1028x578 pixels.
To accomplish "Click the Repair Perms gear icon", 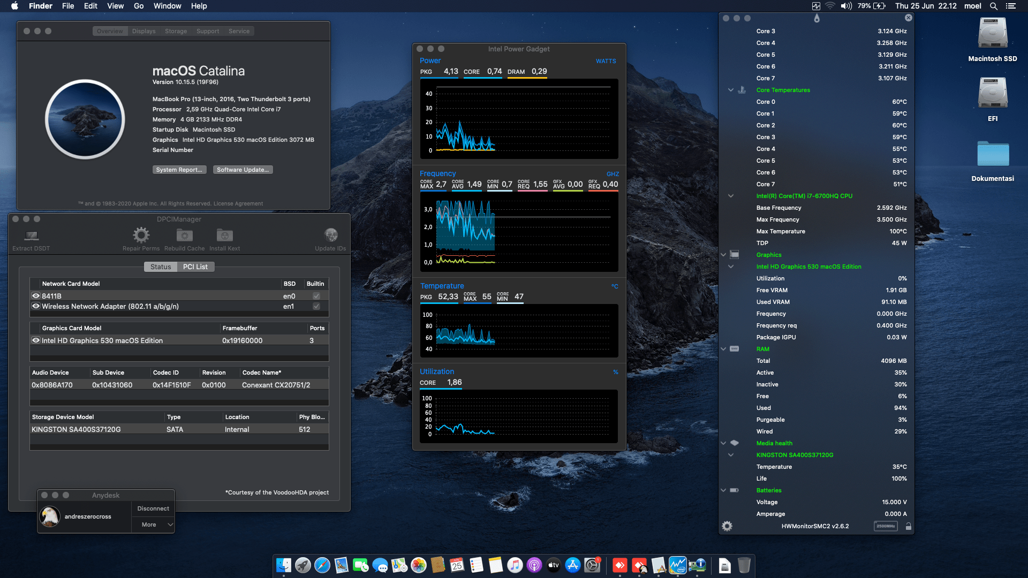I will point(141,235).
